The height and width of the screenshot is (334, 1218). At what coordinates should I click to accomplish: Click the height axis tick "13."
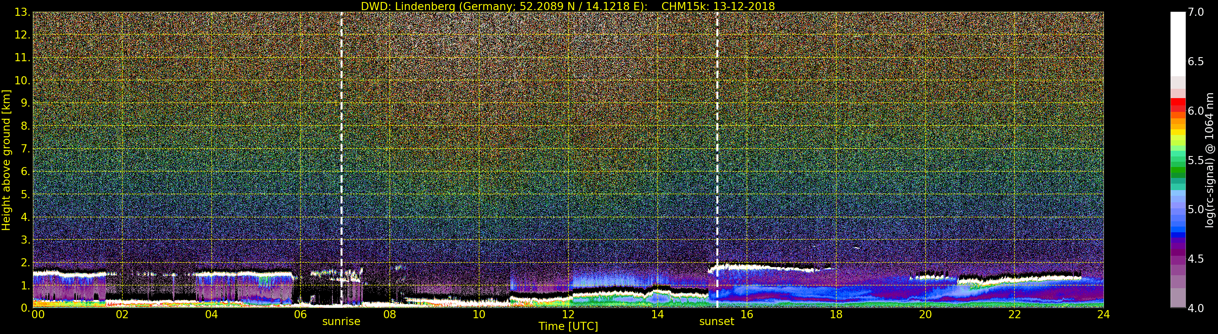point(22,12)
